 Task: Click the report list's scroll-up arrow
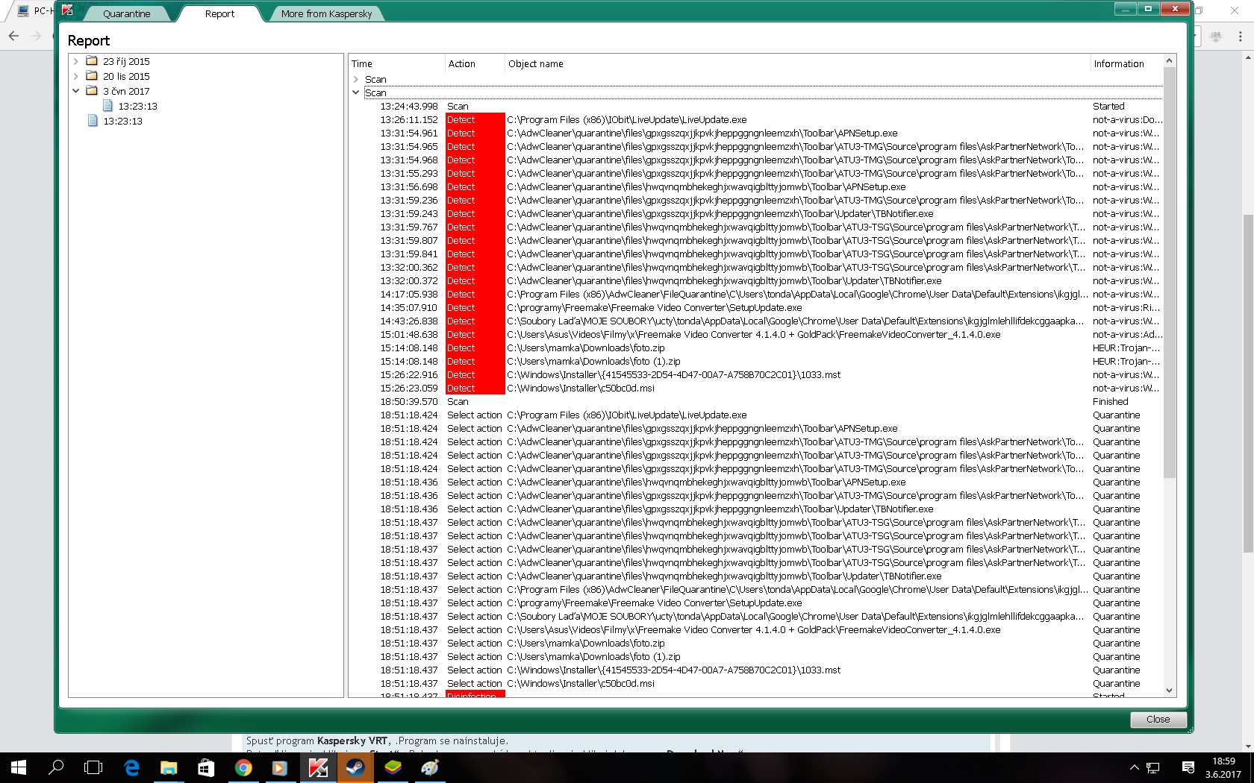point(1170,60)
